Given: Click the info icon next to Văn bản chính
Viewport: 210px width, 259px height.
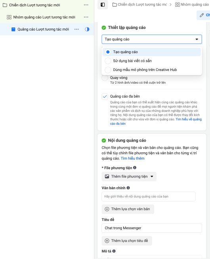Looking at the screenshot, I should tap(128, 188).
